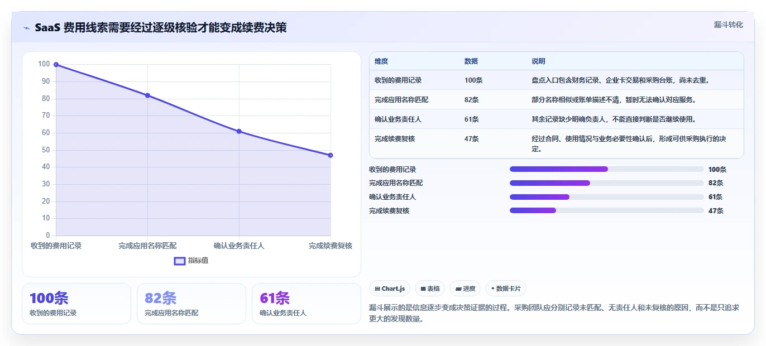The height and width of the screenshot is (346, 766).
Task: Click the description starting 经过合同、使用情况
Action: click(x=629, y=144)
